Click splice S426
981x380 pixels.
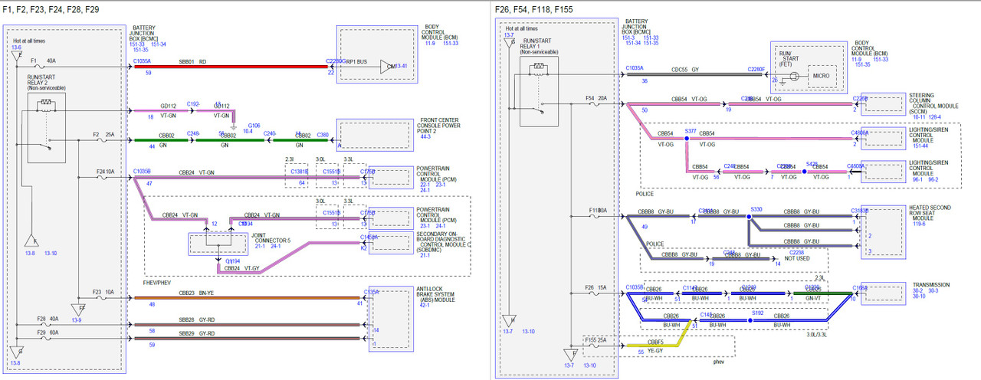click(x=812, y=162)
